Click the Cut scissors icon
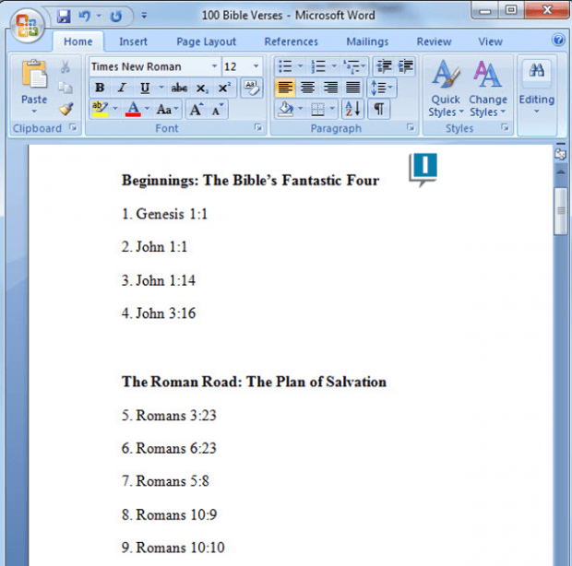 pyautogui.click(x=66, y=67)
